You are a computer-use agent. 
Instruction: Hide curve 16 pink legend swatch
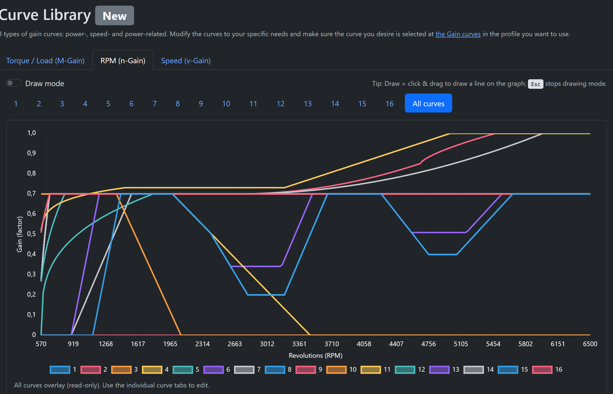click(542, 370)
